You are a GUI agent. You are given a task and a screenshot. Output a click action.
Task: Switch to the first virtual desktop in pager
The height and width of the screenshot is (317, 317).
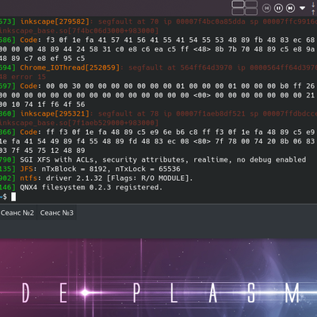tap(238, 4)
